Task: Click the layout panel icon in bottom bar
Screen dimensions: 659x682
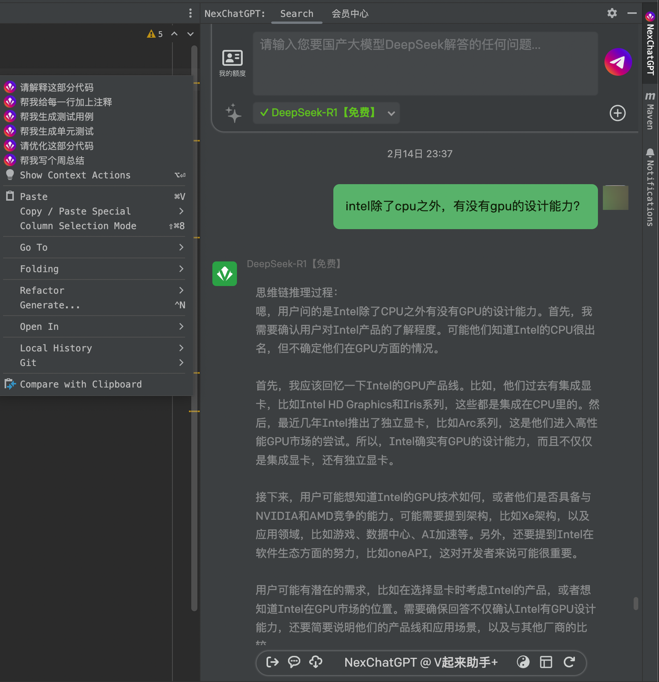Action: (x=546, y=662)
